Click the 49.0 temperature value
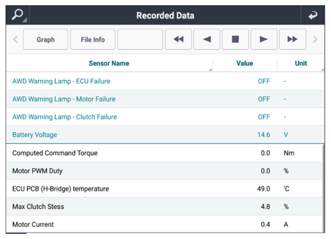The height and width of the screenshot is (239, 331). pyautogui.click(x=263, y=189)
